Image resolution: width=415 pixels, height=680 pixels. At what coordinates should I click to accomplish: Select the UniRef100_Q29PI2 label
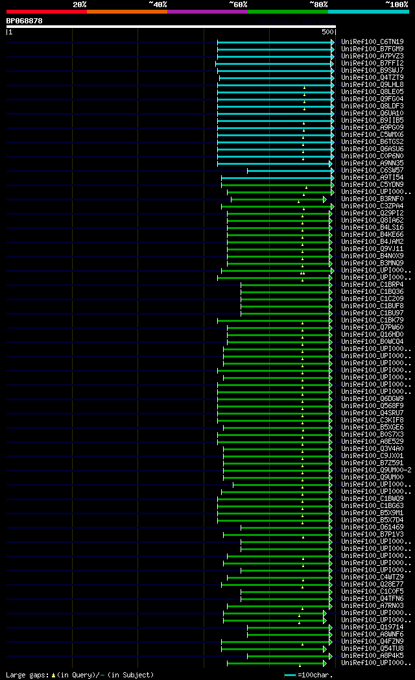pos(372,213)
